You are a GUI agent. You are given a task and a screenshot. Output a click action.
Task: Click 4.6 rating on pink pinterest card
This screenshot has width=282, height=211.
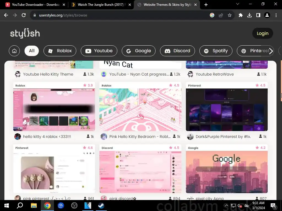[88, 148]
